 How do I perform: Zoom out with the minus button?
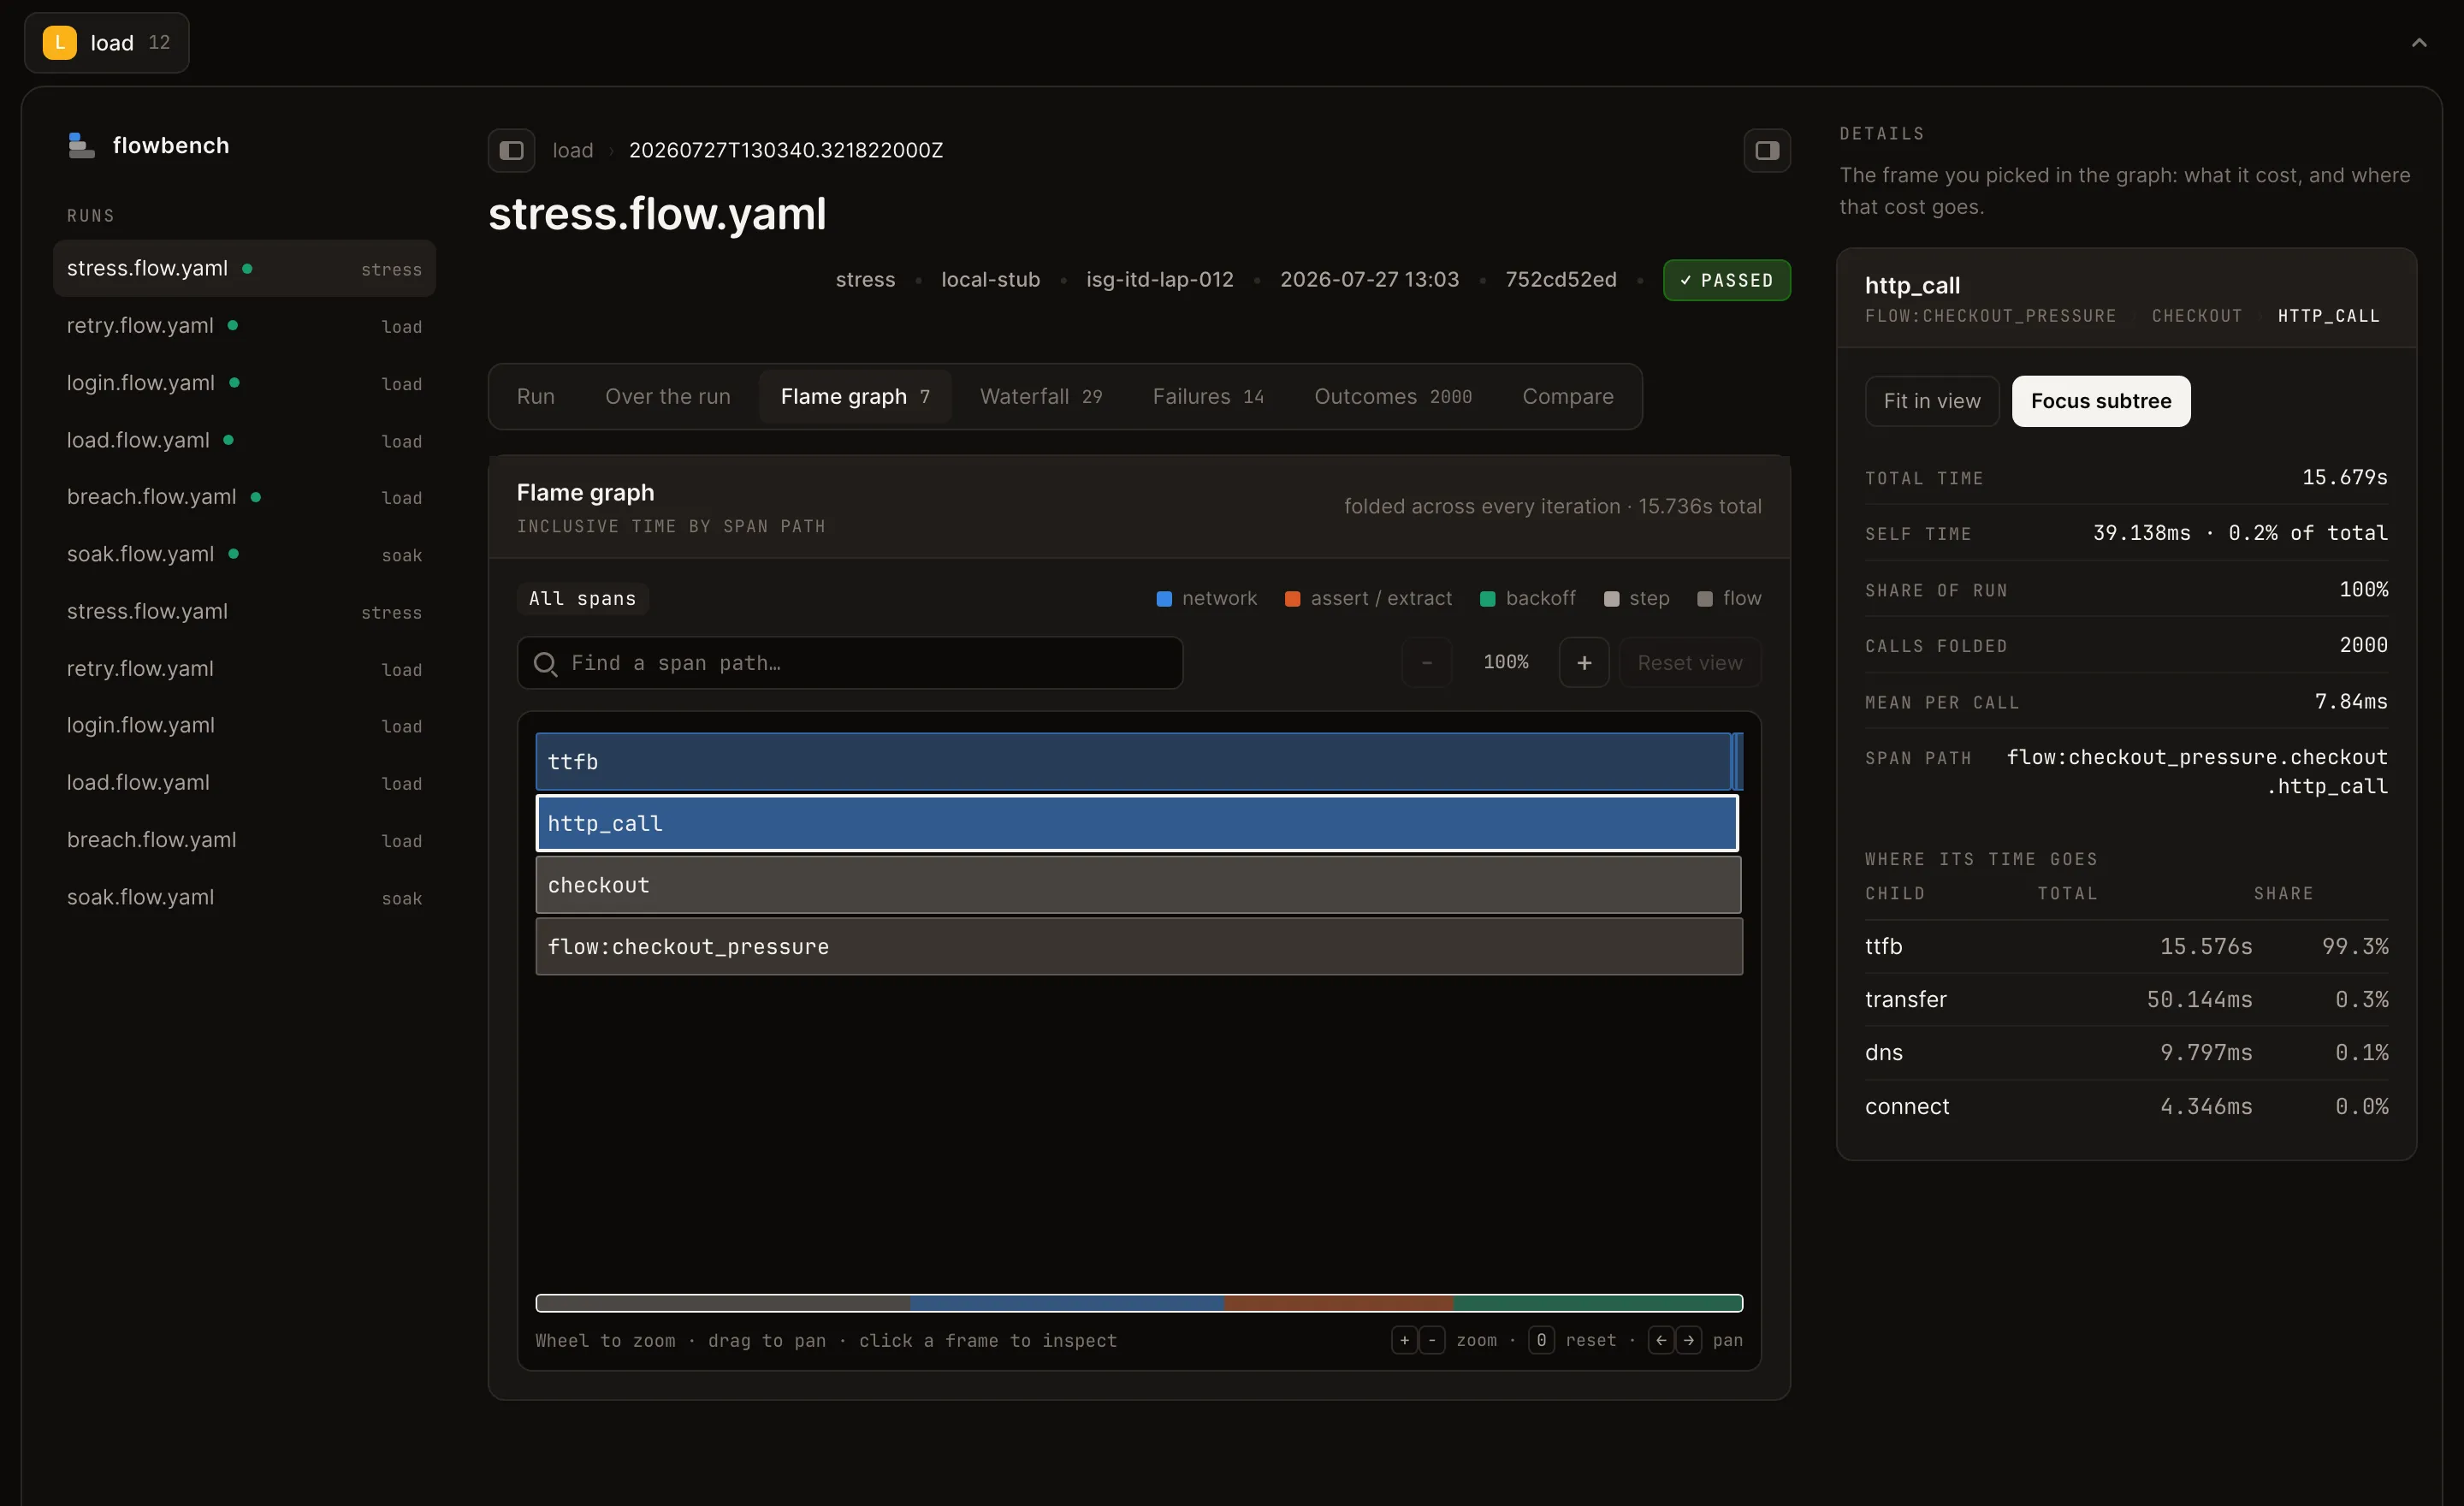1427,662
